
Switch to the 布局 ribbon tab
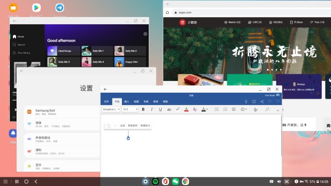coord(146,102)
